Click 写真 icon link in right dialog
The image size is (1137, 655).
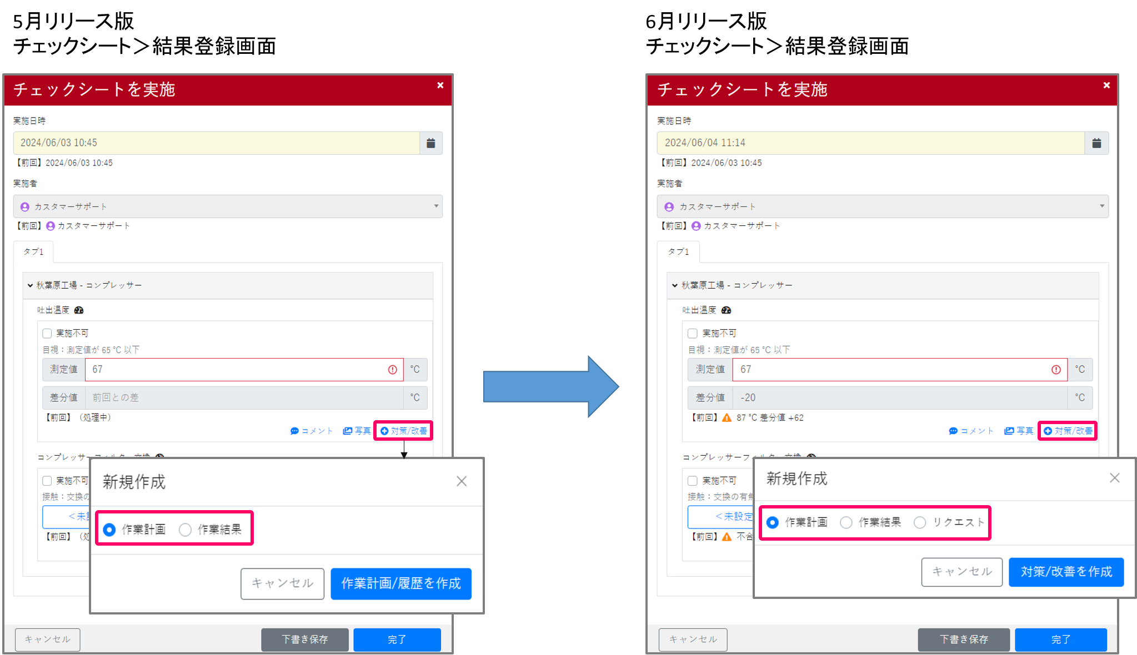click(x=1009, y=431)
